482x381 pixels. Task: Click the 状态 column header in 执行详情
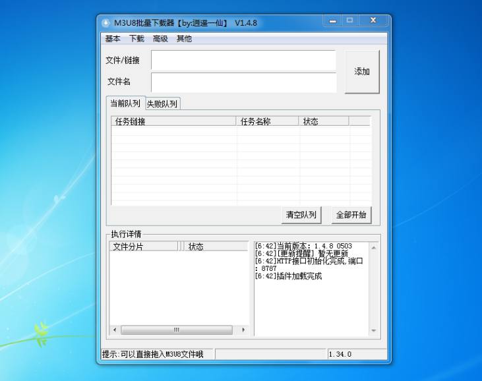[216, 247]
